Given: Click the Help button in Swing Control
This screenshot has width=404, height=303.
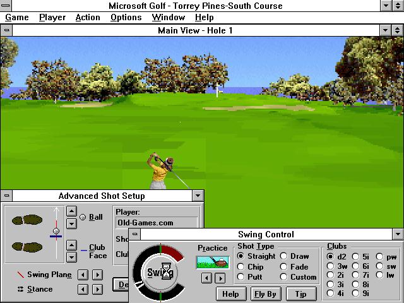Looking at the screenshot, I should tap(231, 294).
